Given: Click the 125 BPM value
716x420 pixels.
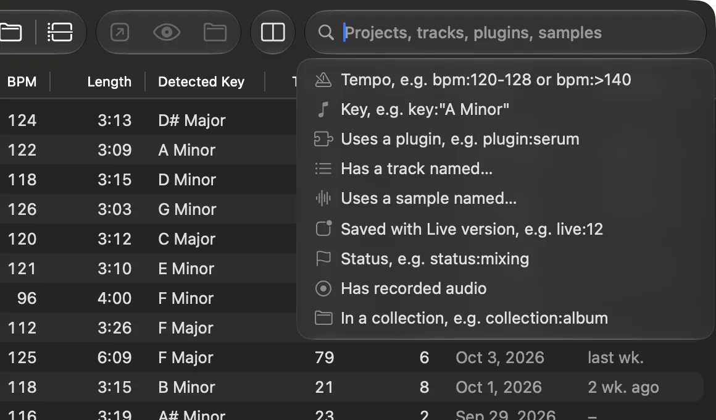Looking at the screenshot, I should pos(22,358).
